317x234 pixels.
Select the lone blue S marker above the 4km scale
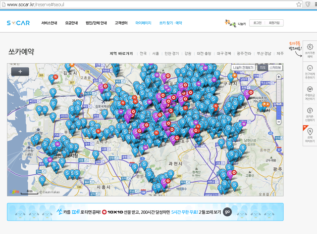tap(42, 180)
